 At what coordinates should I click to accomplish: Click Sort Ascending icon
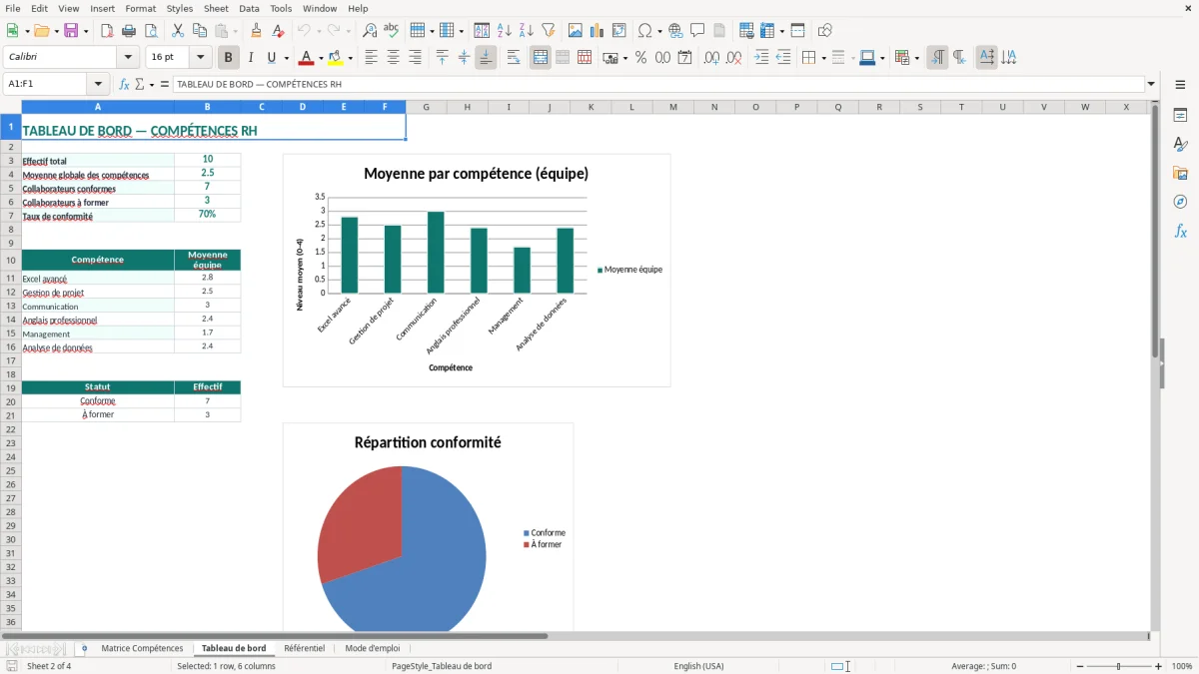point(505,31)
